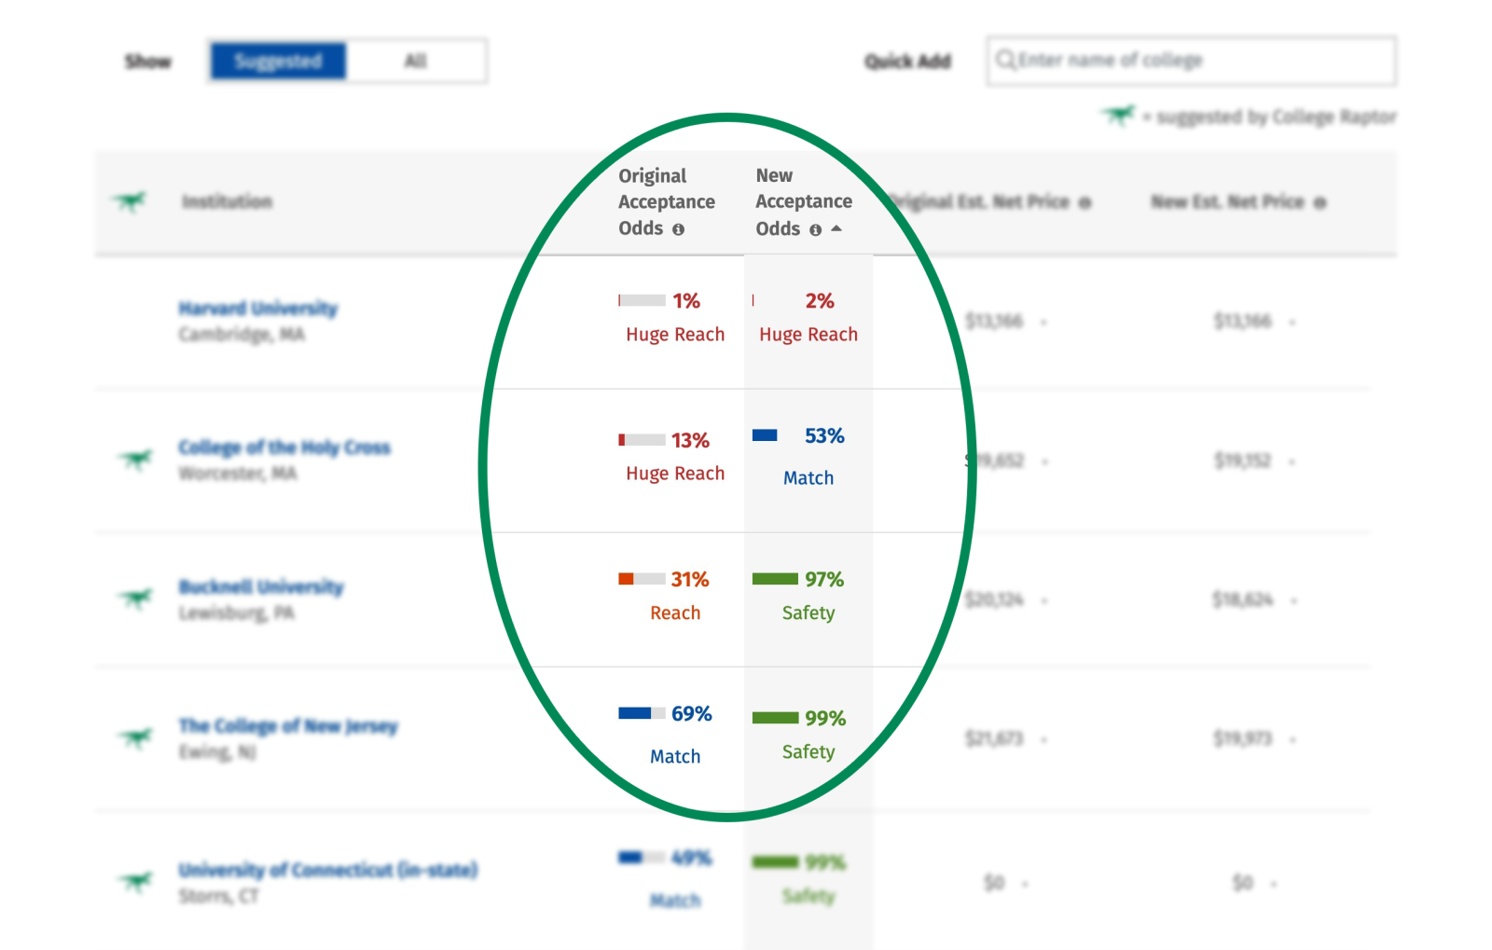The height and width of the screenshot is (950, 1492).
Task: Open University of Connecticut (in-state) link
Action: 328,870
